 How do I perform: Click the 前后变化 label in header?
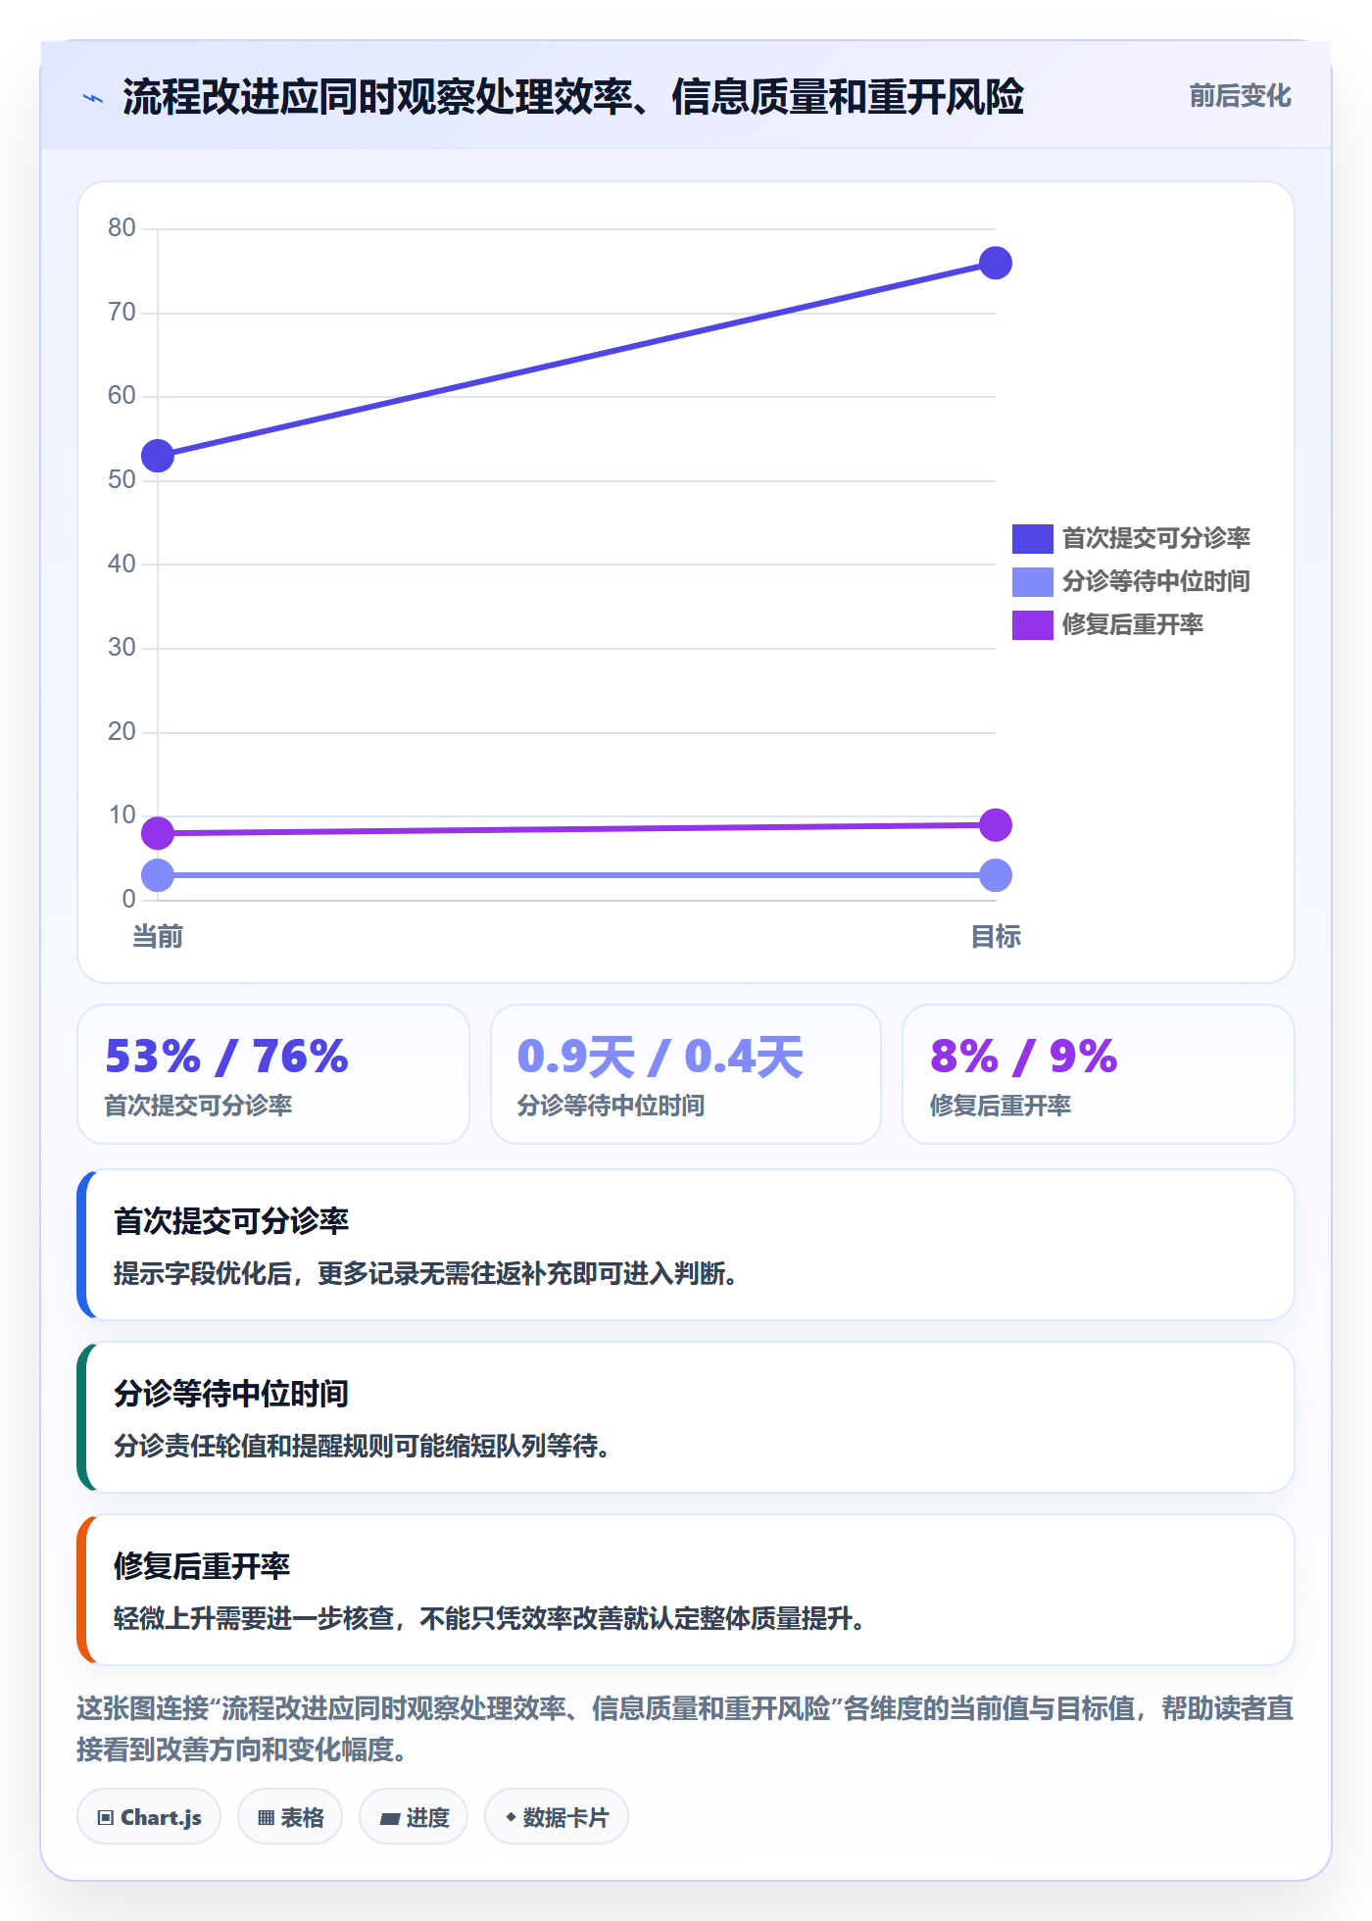pos(1240,96)
